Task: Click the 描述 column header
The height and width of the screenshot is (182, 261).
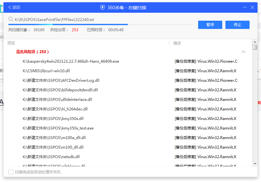Action: tap(177, 43)
